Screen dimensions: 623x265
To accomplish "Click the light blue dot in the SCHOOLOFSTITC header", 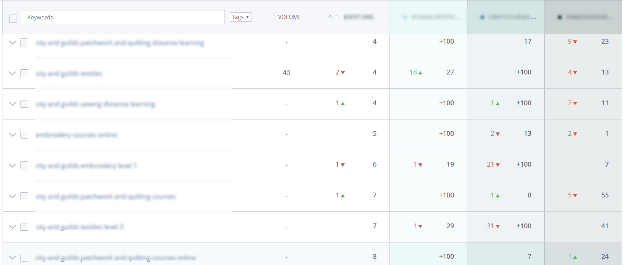I will [x=405, y=17].
